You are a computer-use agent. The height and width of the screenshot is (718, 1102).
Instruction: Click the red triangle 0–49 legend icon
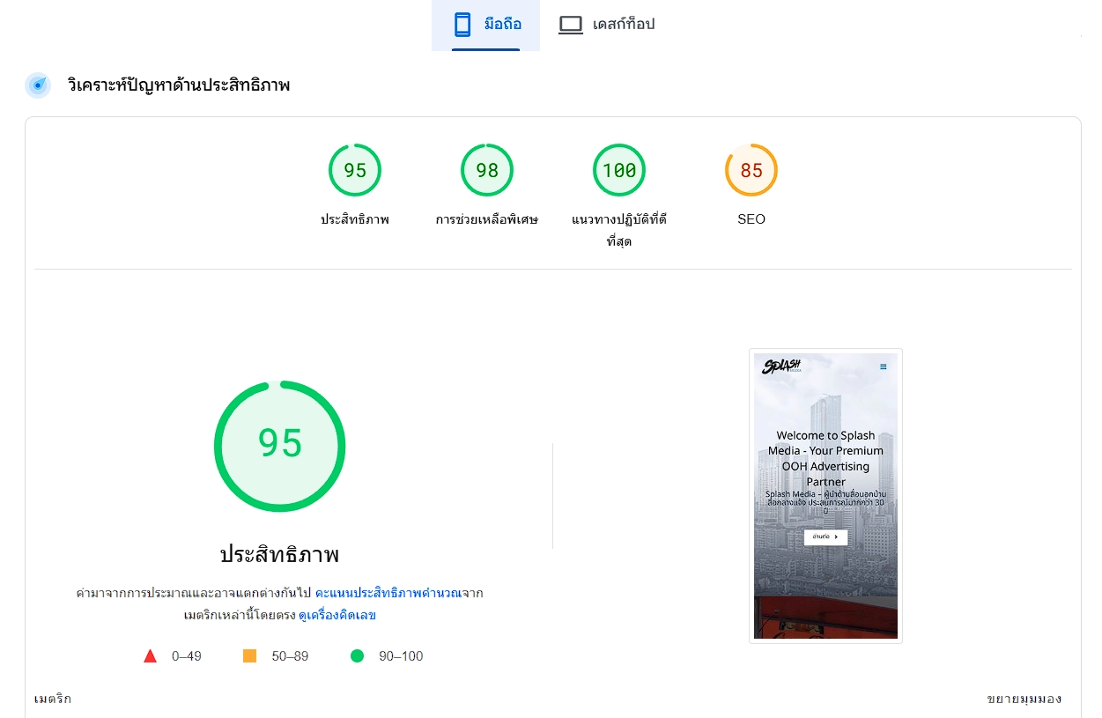pos(150,656)
